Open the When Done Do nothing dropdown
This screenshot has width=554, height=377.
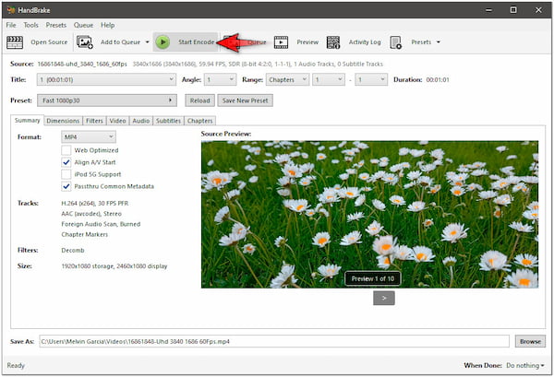tap(525, 366)
